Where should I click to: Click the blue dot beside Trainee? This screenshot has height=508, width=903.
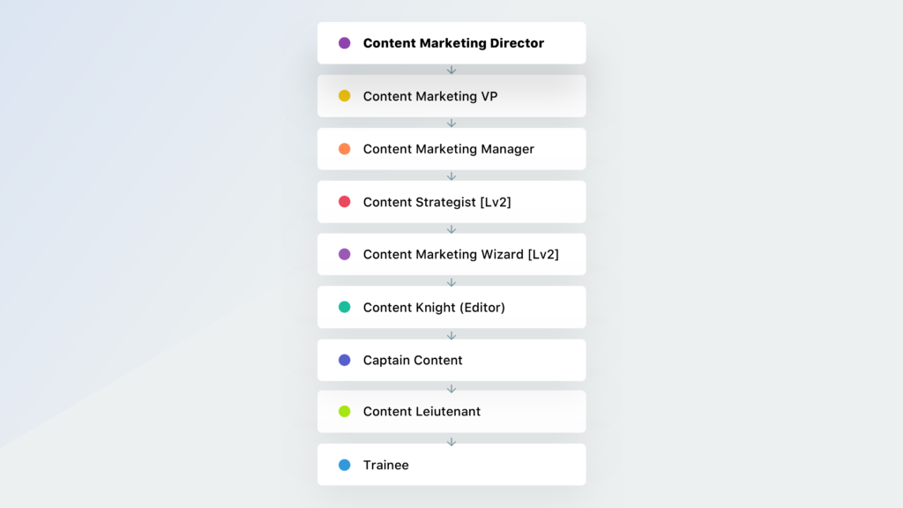point(345,465)
